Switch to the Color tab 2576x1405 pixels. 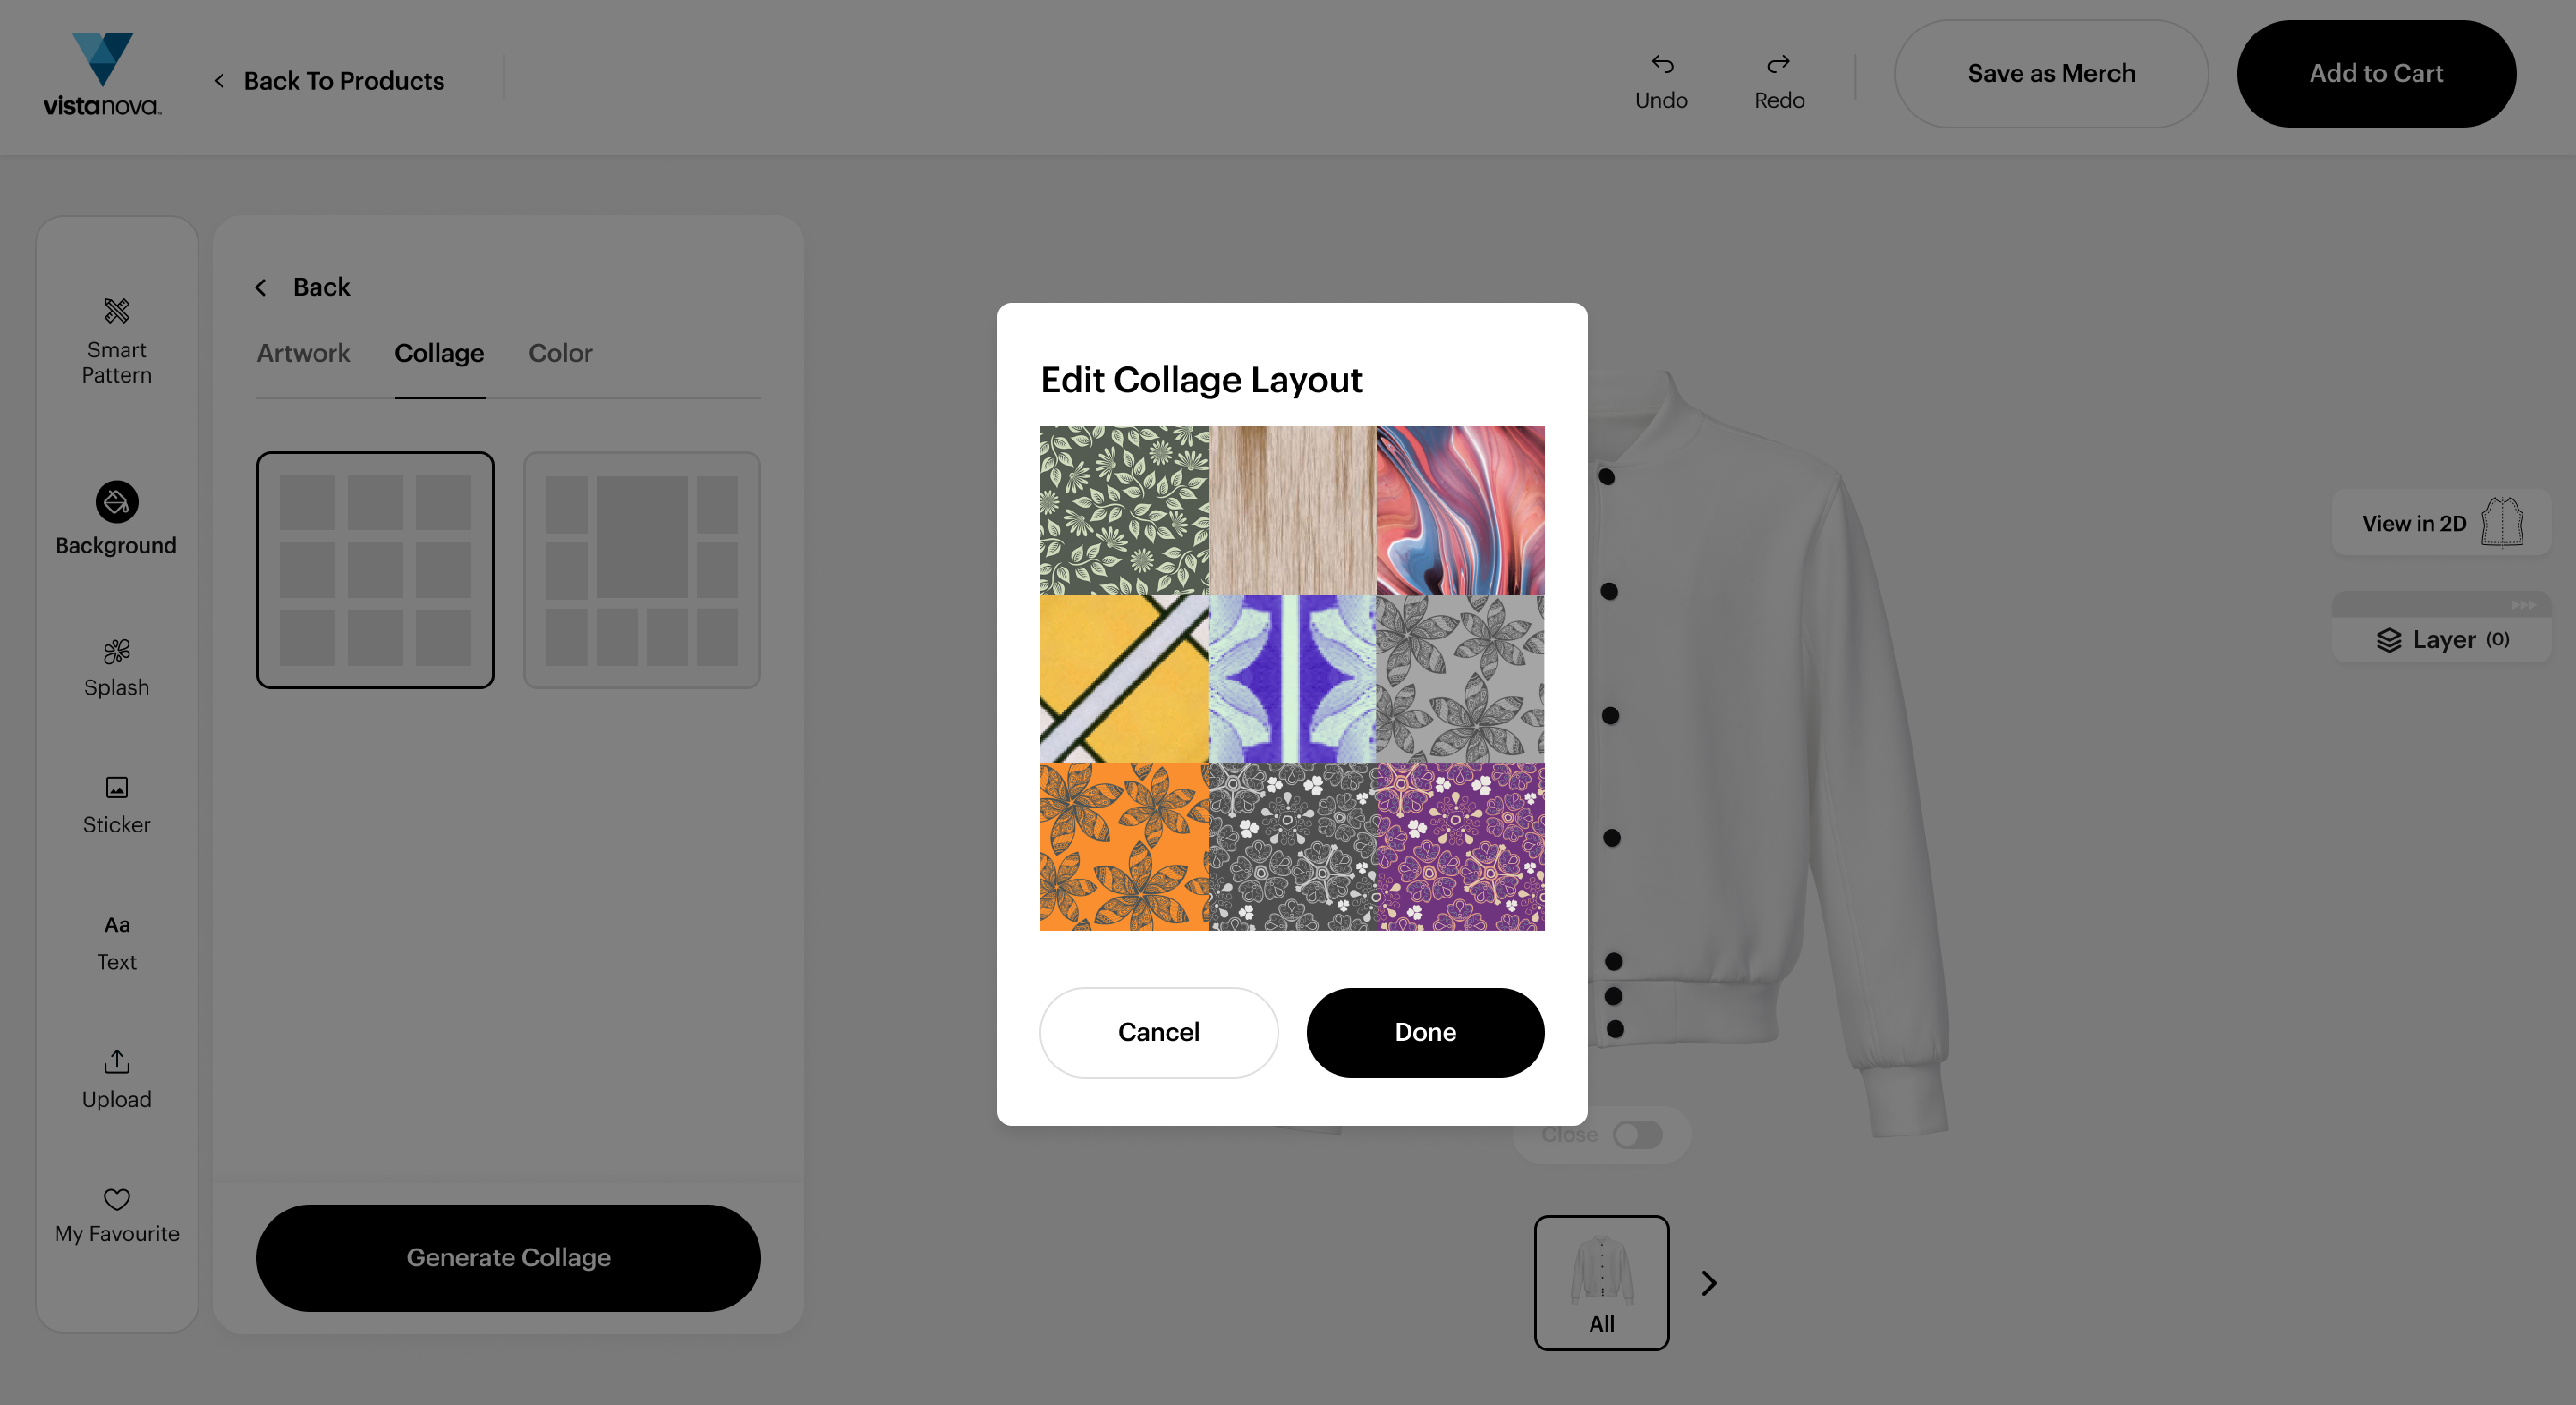pos(560,353)
